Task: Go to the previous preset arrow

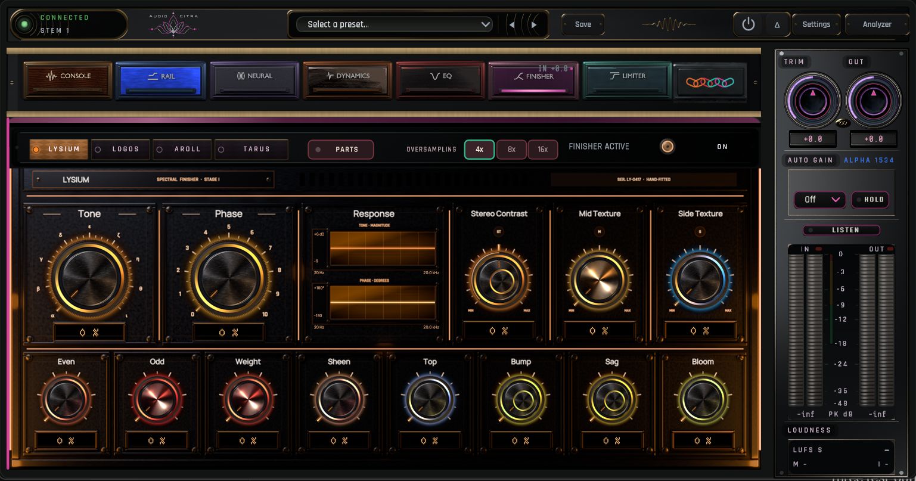Action: pyautogui.click(x=511, y=24)
